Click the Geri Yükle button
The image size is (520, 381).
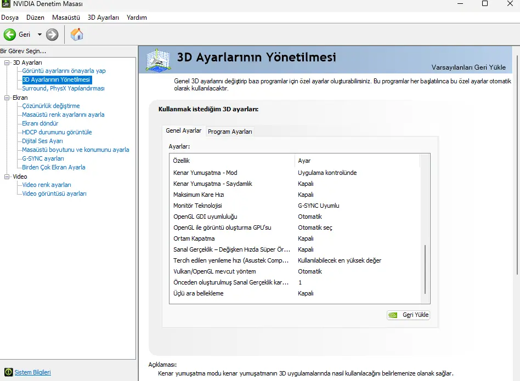click(409, 315)
